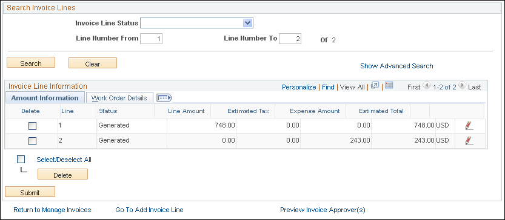This screenshot has height=220, width=505.
Task: Sort by Estimated Total column header
Action: tap(381, 111)
